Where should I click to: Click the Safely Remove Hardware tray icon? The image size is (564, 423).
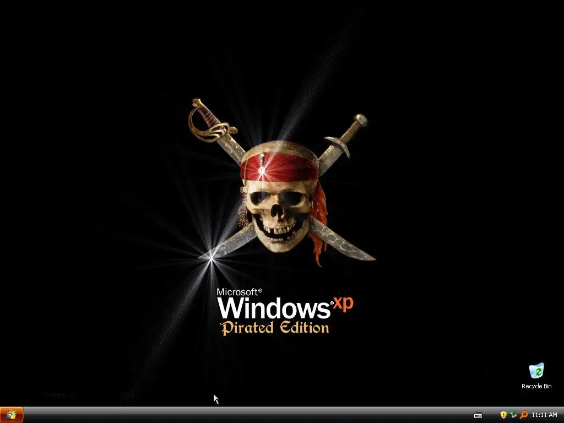(x=513, y=415)
